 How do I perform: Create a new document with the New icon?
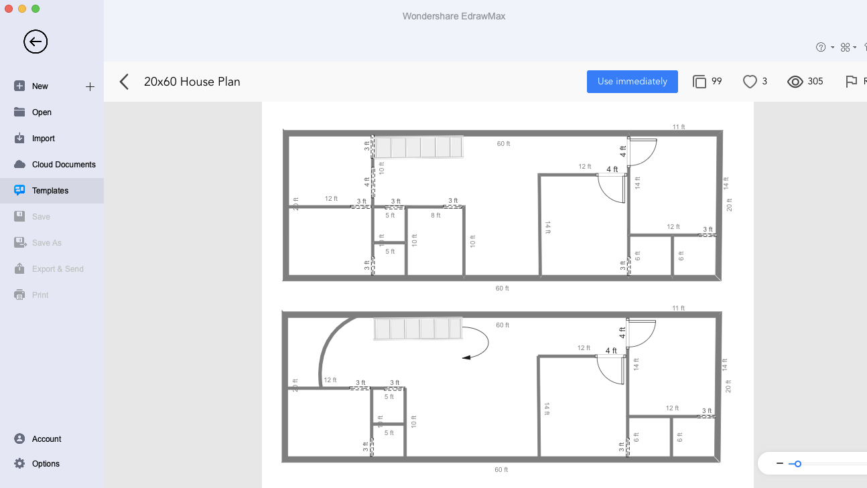19,86
